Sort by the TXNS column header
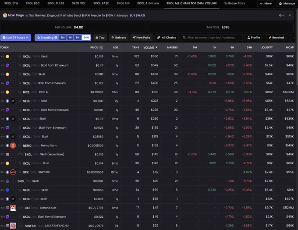298x230 pixels. tap(135, 47)
